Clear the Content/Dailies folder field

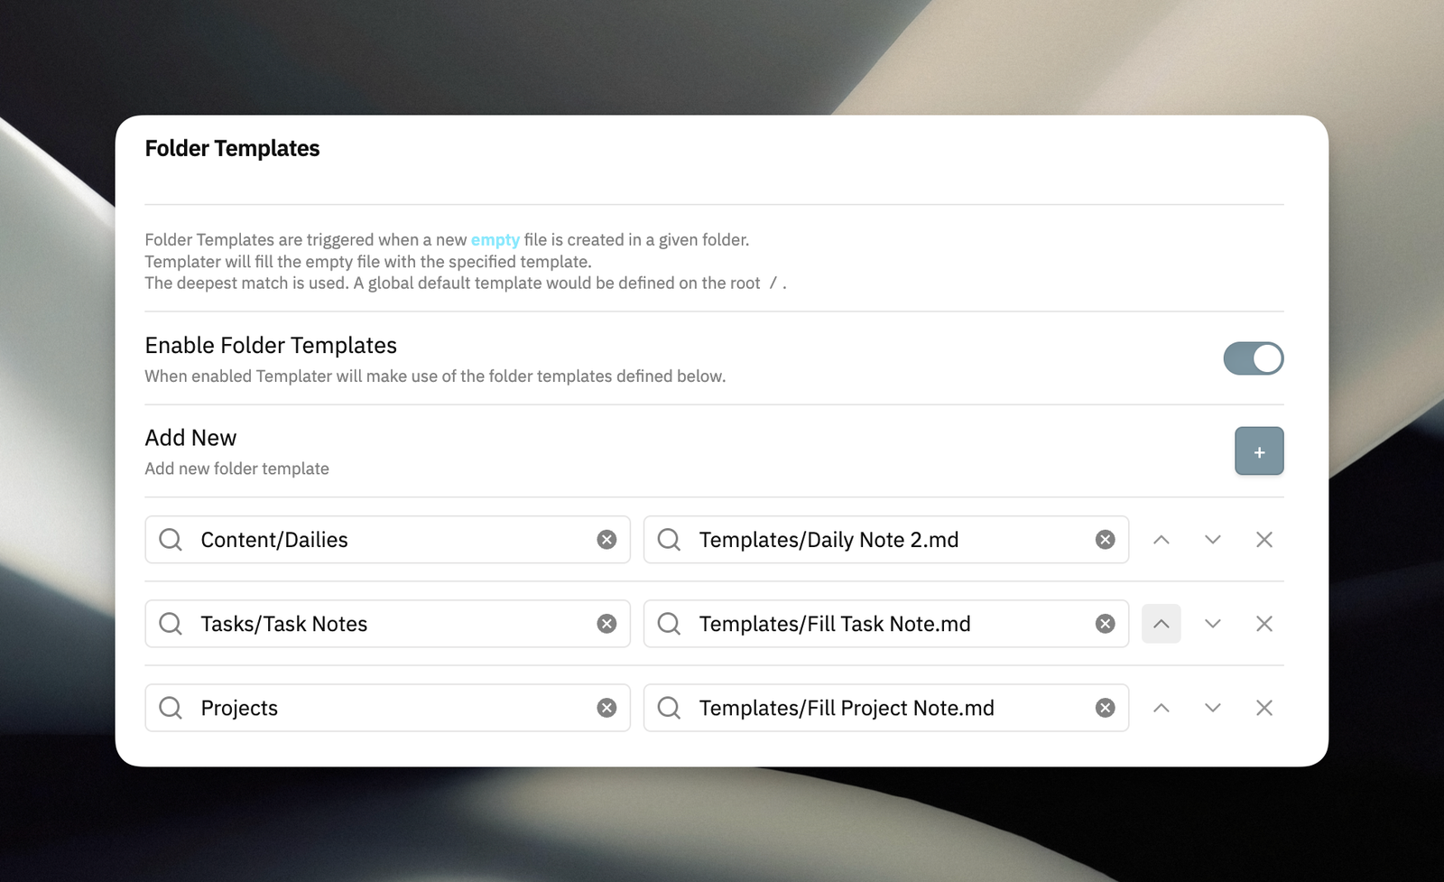point(606,540)
